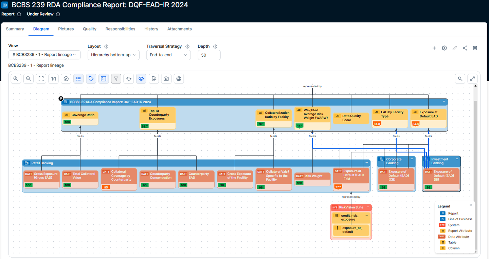Toggle the legend panel toolbar button
The image size is (489, 259).
104,79
